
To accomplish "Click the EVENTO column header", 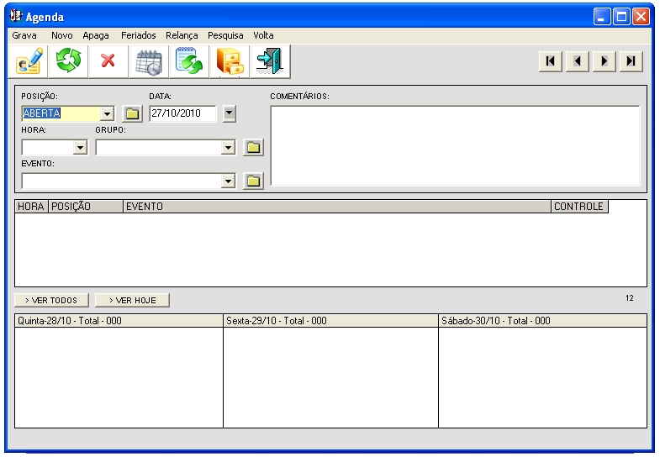I will [337, 207].
